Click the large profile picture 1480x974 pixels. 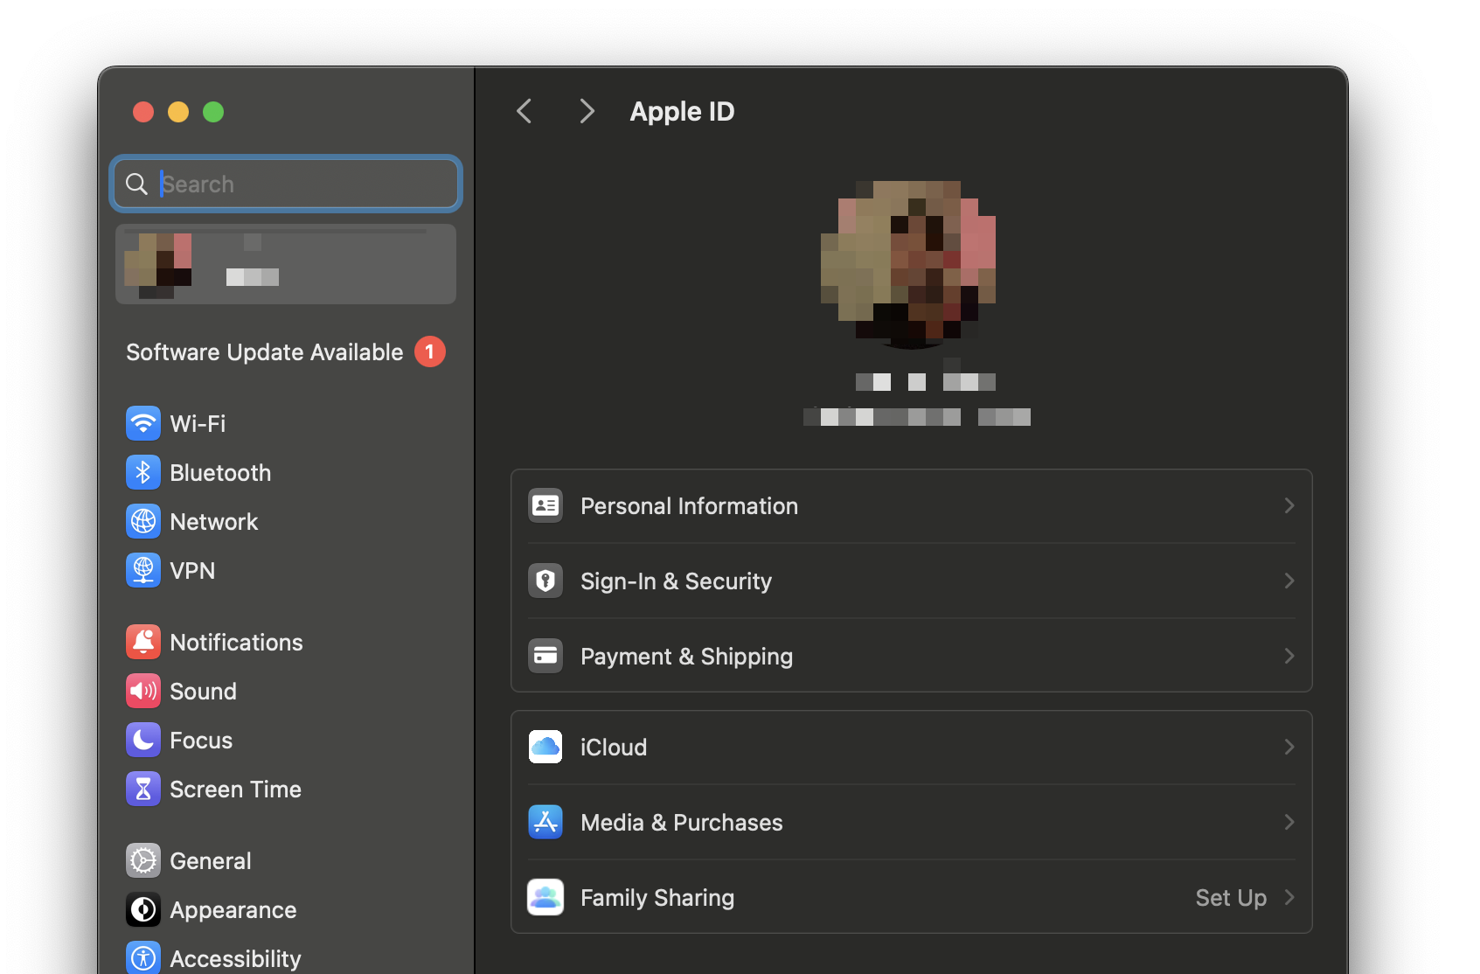pyautogui.click(x=909, y=264)
